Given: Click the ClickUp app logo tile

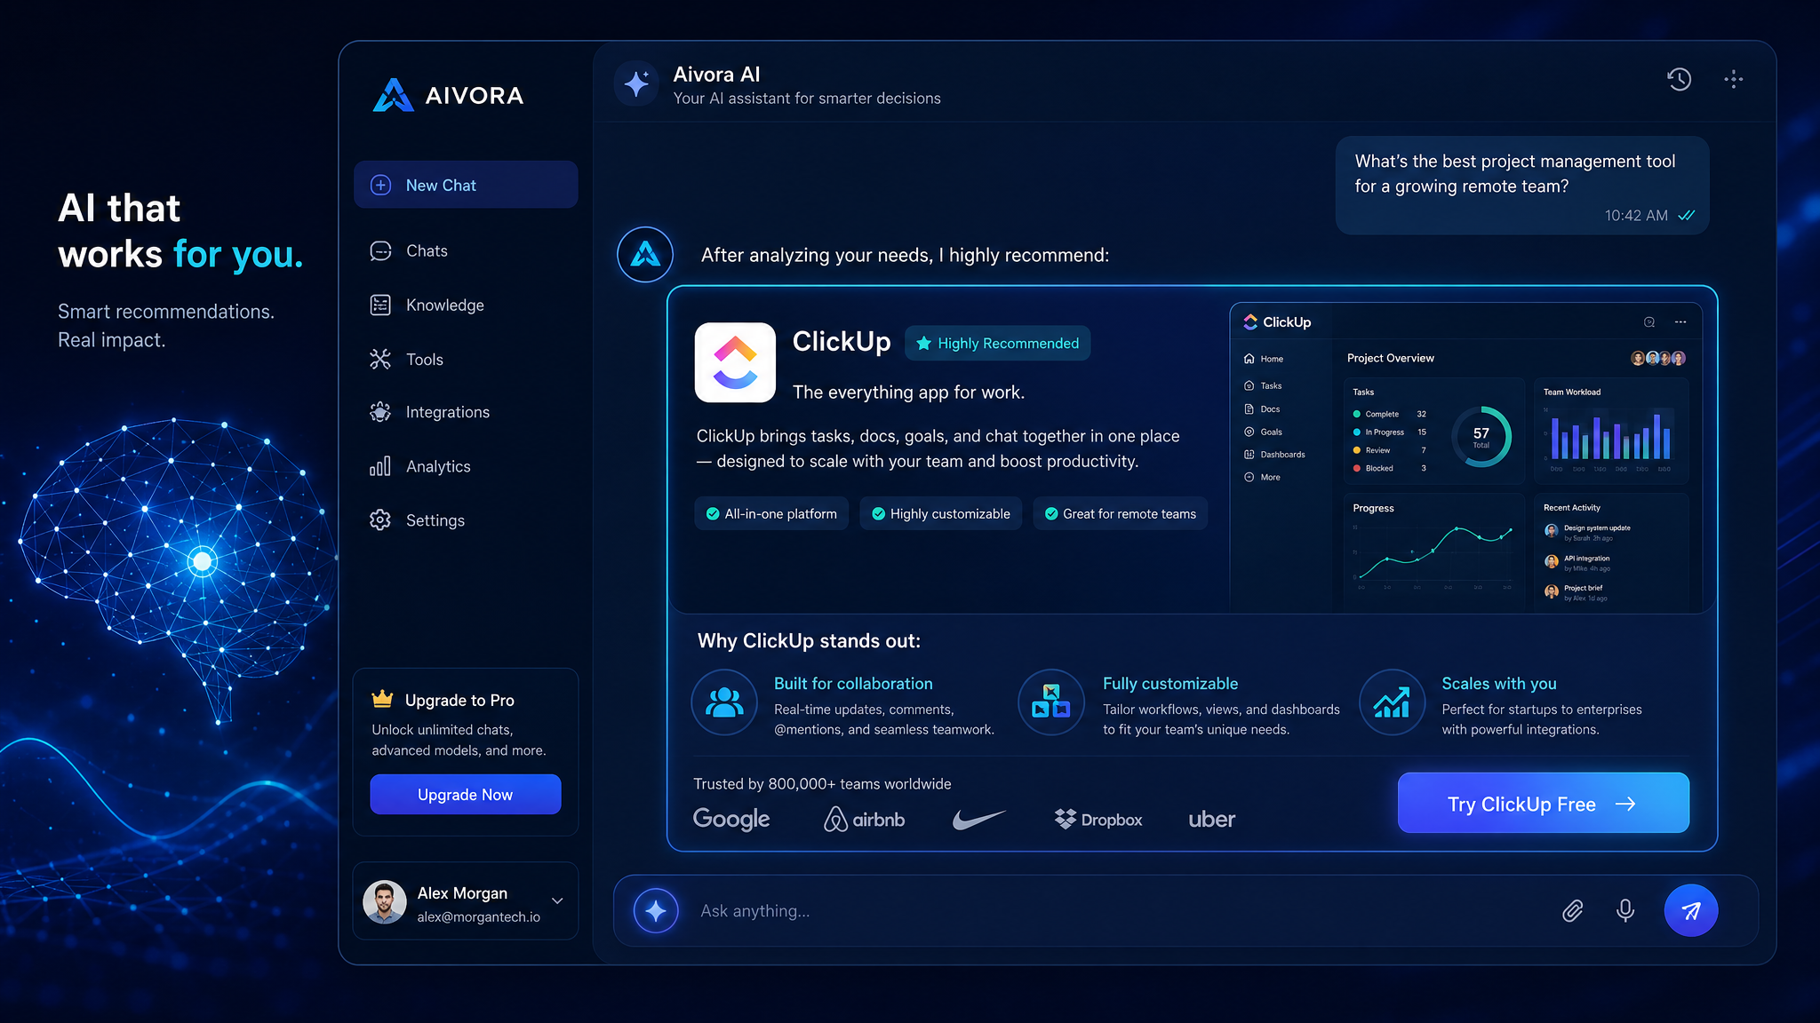Looking at the screenshot, I should click(735, 362).
